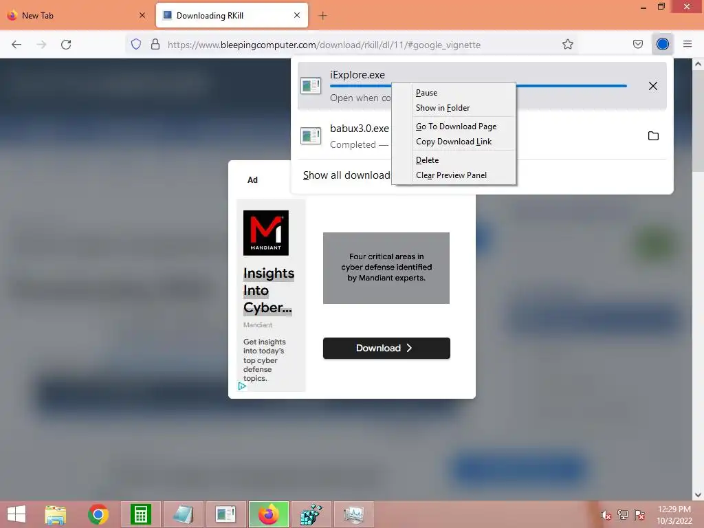Open the performance monitor taskbar app
The image size is (704, 528).
pyautogui.click(x=354, y=514)
